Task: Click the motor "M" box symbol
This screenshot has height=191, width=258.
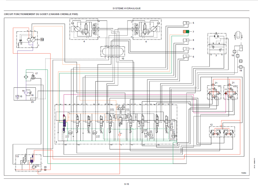Action: pyautogui.click(x=42, y=39)
